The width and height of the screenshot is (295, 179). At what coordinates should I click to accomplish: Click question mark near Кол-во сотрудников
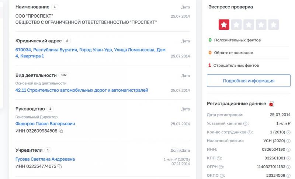pyautogui.click(x=250, y=132)
